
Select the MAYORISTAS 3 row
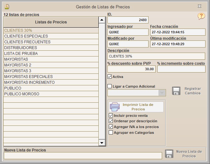point(51,71)
